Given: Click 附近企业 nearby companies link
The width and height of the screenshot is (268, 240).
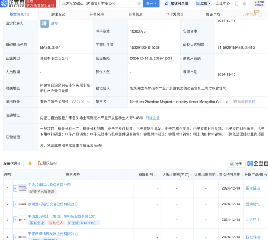Looking at the screenshot, I should [x=152, y=118].
